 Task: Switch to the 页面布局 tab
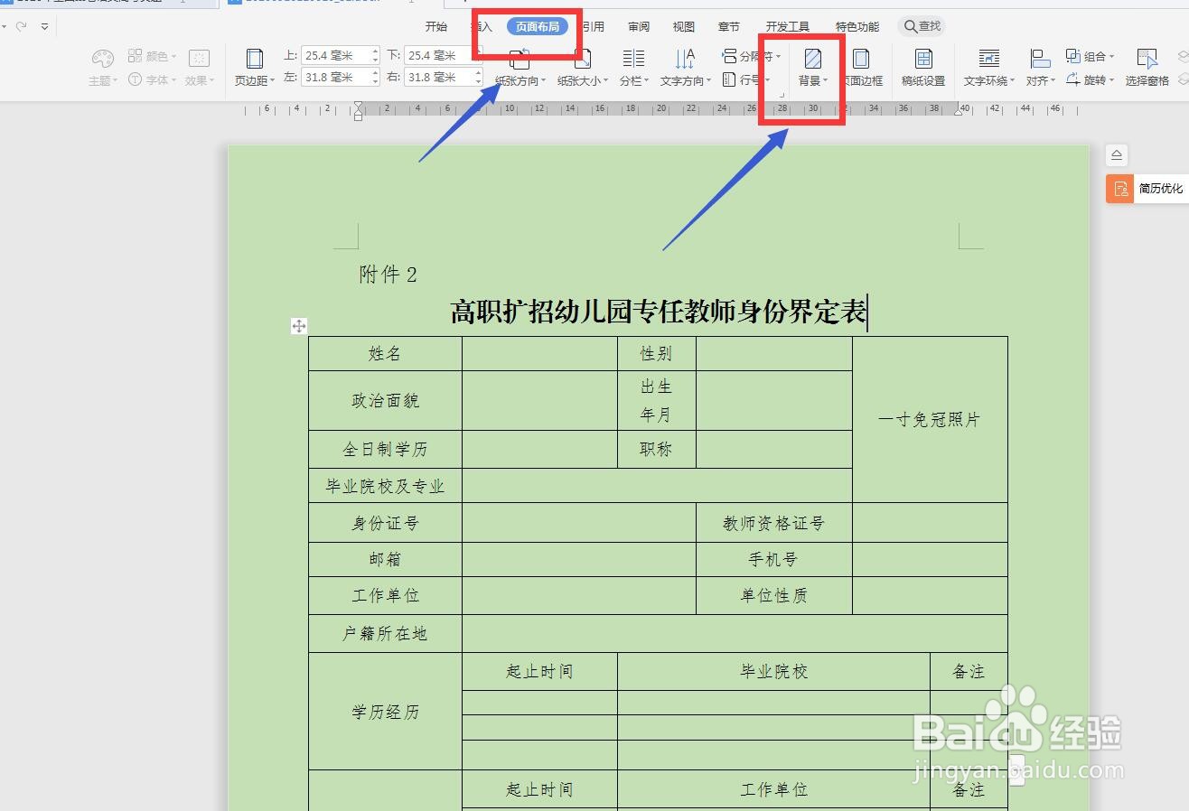click(538, 26)
